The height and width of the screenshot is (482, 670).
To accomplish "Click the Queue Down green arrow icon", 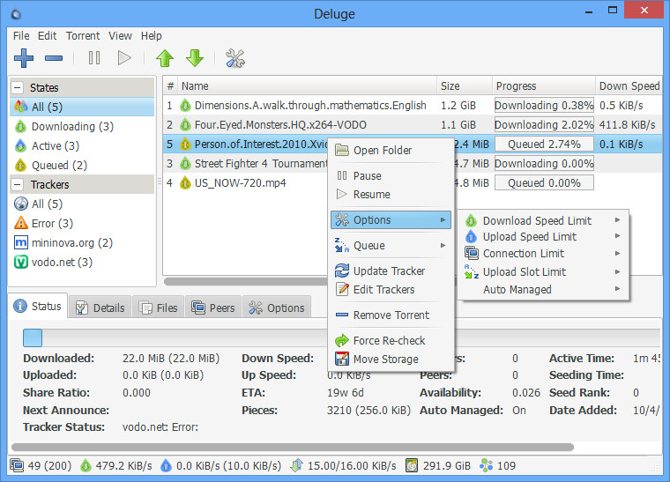I will tap(195, 58).
